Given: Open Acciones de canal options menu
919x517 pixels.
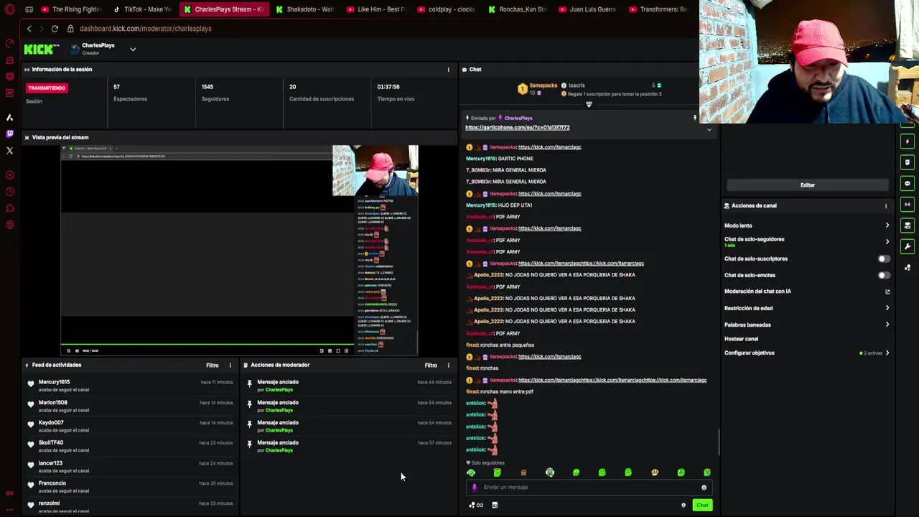Looking at the screenshot, I should pyautogui.click(x=886, y=206).
